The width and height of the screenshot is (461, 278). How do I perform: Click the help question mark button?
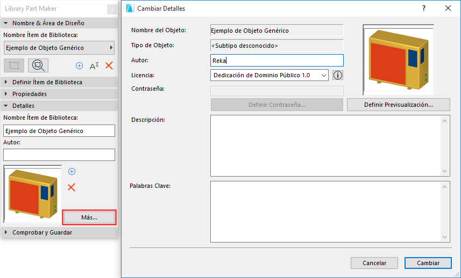click(424, 8)
